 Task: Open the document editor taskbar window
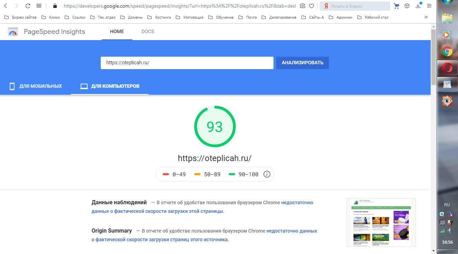click(447, 84)
